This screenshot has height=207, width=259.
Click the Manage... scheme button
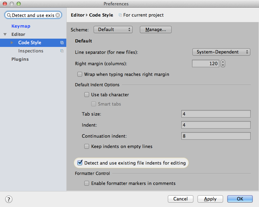[155, 30]
